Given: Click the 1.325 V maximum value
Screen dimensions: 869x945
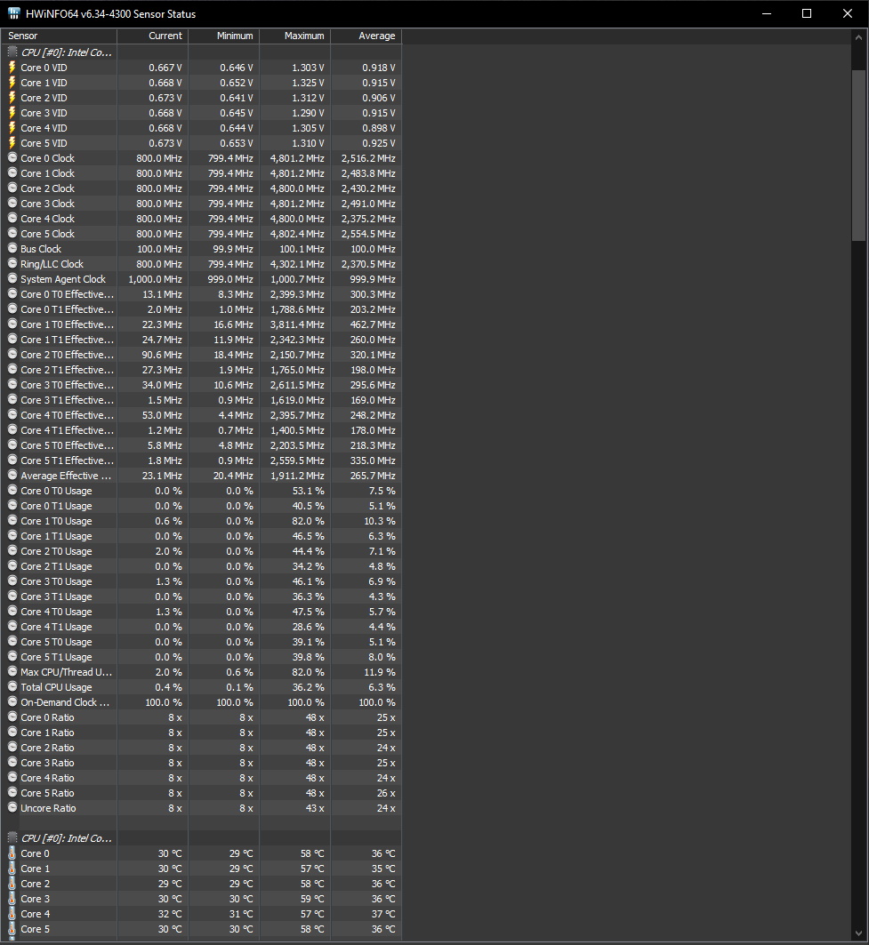Looking at the screenshot, I should tap(308, 83).
